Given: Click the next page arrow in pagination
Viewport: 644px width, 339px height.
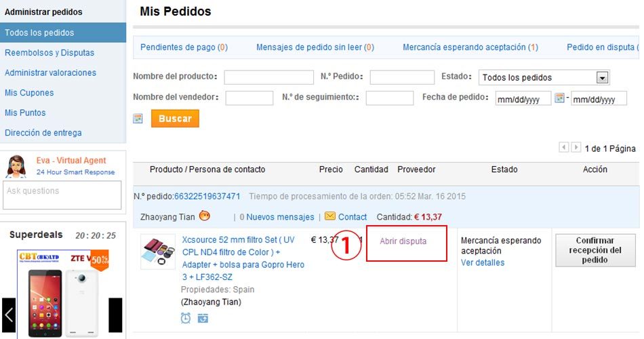Looking at the screenshot, I should click(x=576, y=148).
